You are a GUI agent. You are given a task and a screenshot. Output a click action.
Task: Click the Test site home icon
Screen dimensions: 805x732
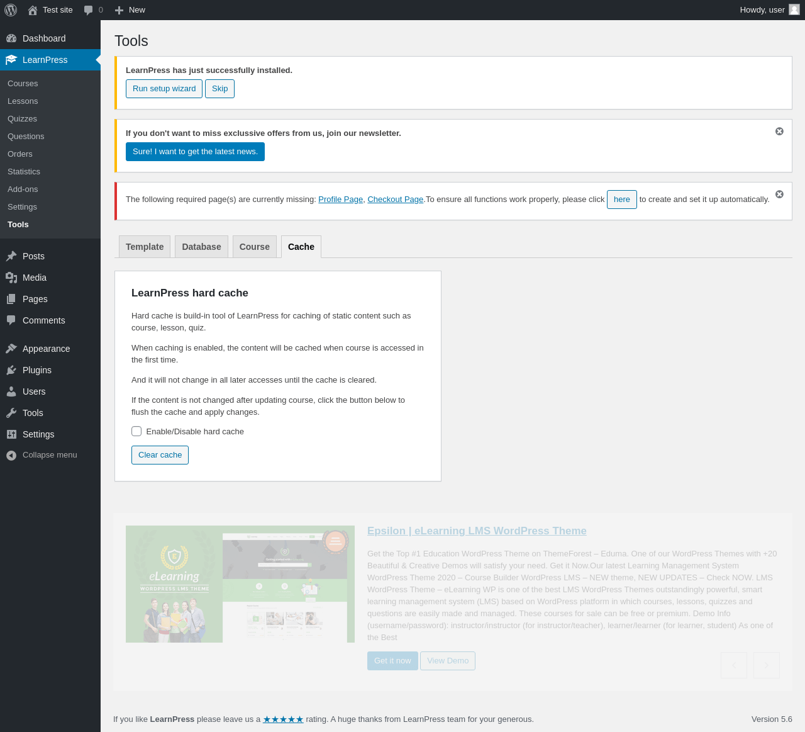coord(33,10)
